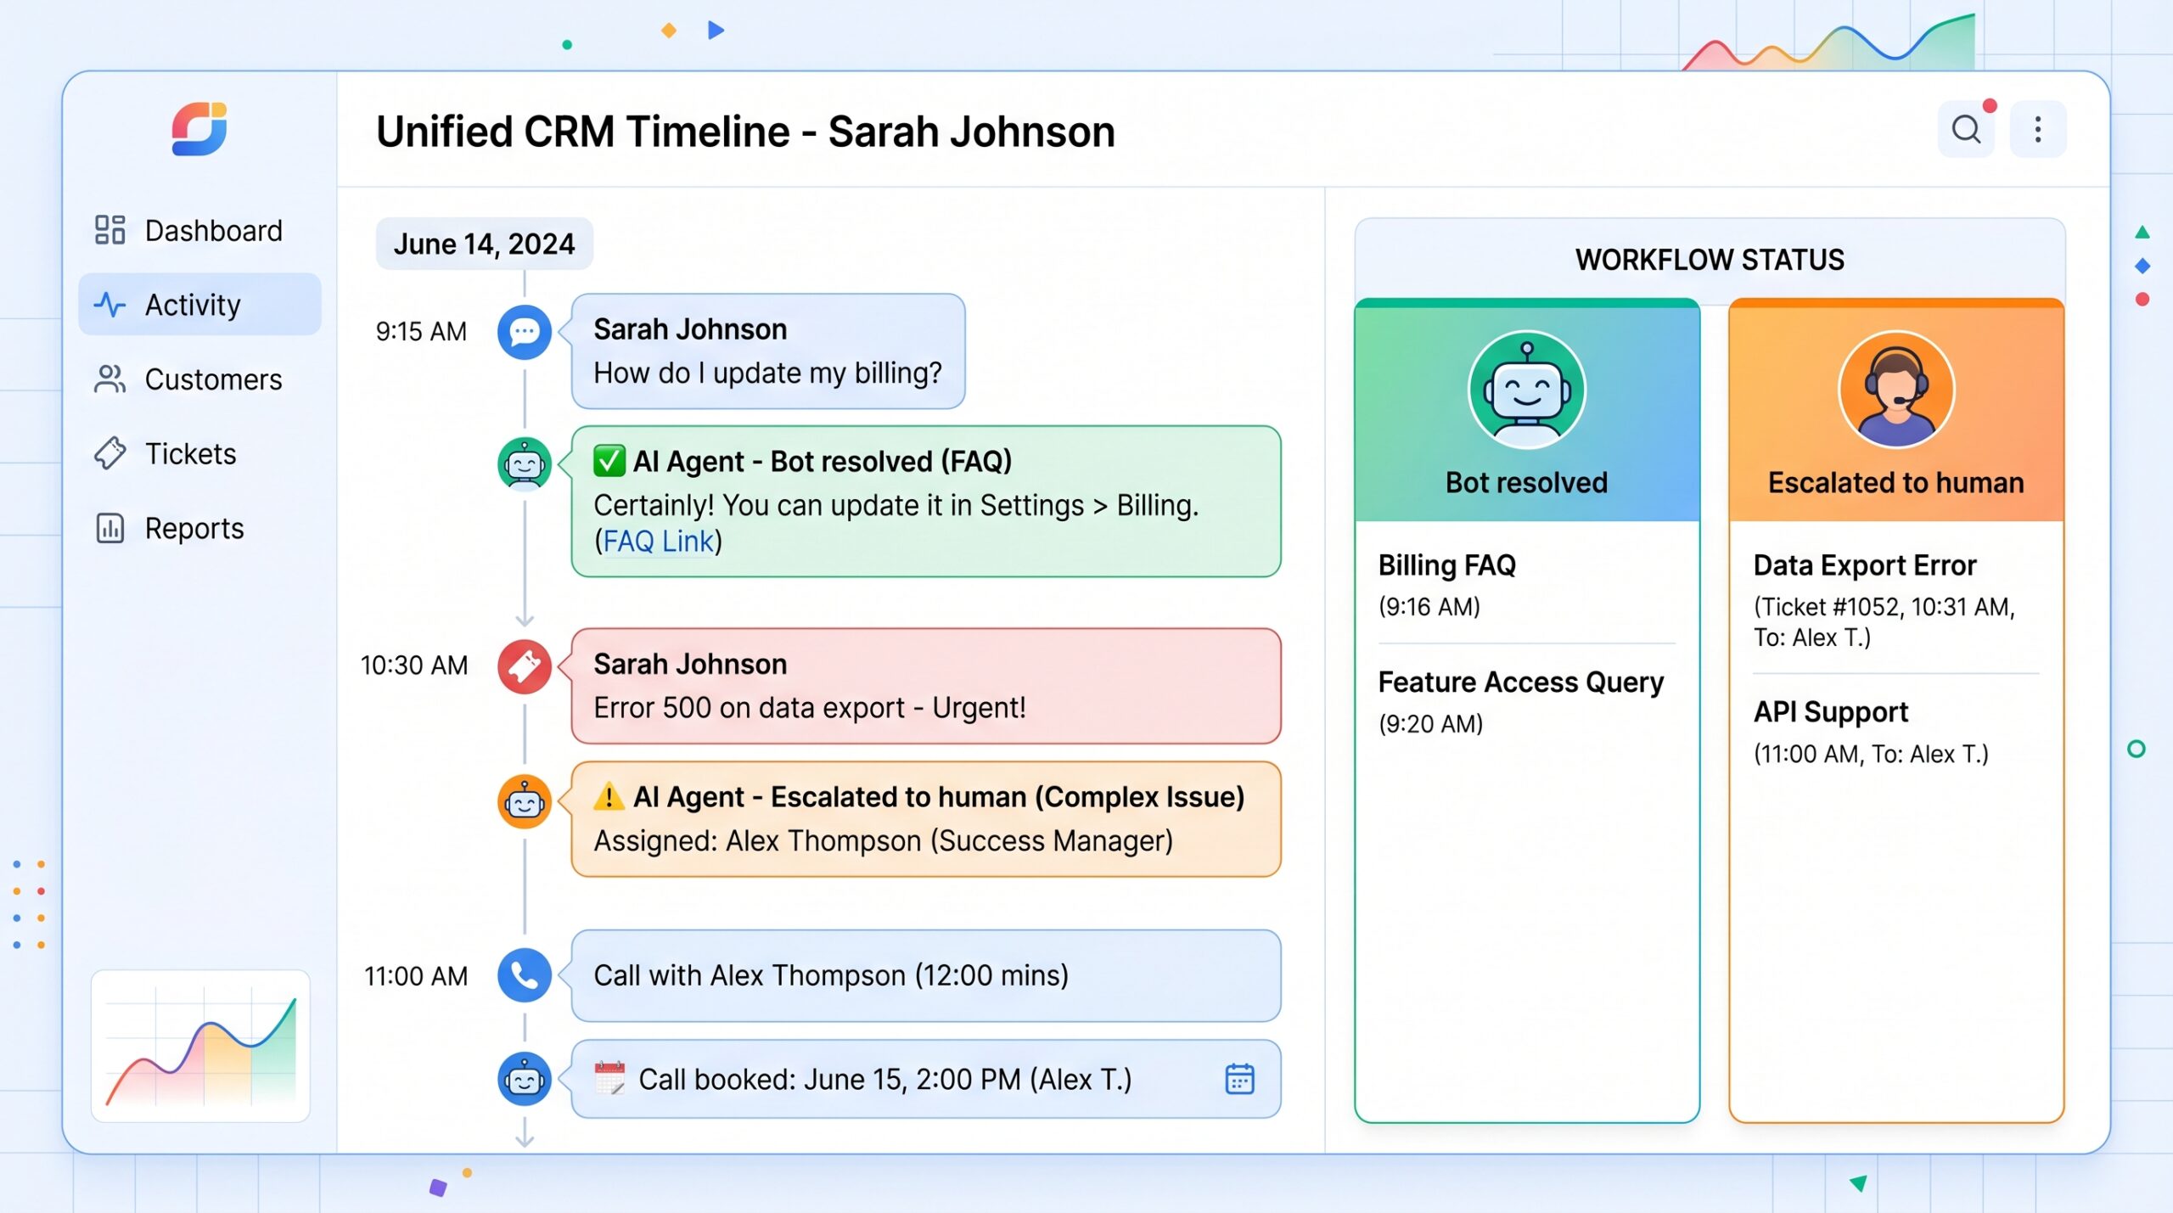
Task: Click the blue bot avatar for Call booked
Action: [x=524, y=1079]
